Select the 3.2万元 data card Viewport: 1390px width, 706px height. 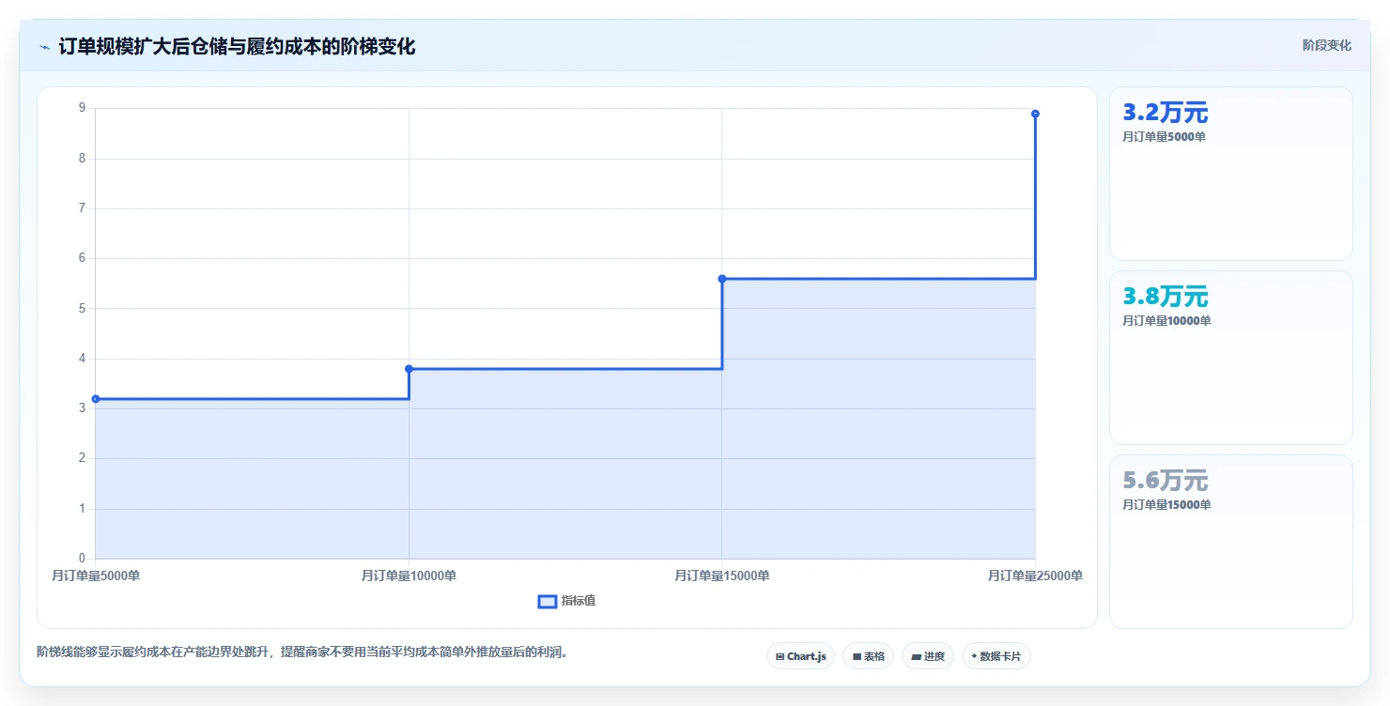pyautogui.click(x=1230, y=174)
